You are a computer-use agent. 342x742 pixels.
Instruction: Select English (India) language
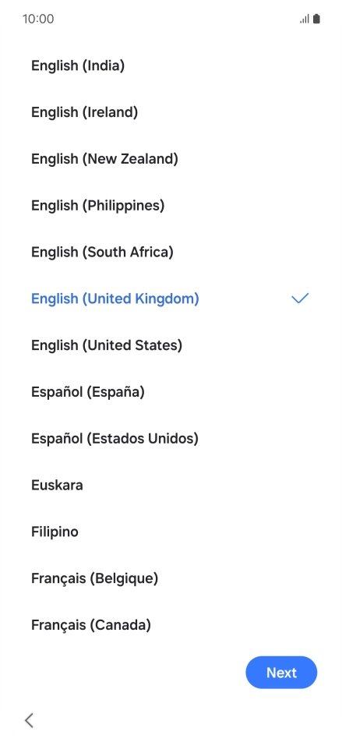171,65
